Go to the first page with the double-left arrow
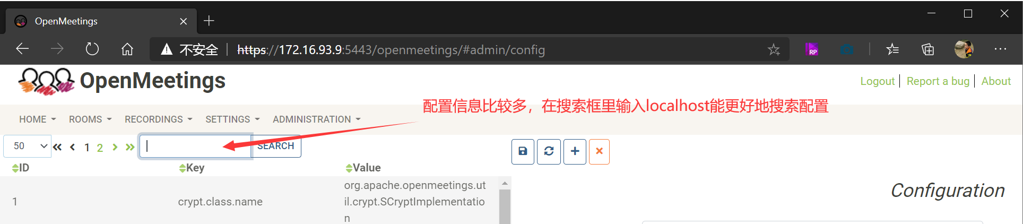The height and width of the screenshot is (224, 1023). [x=57, y=147]
